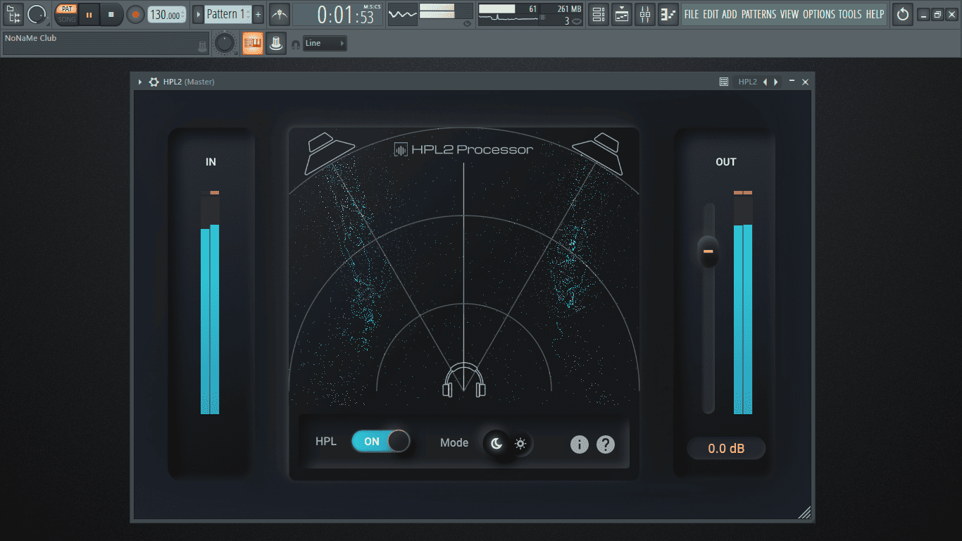Open the Playlist view icon
The width and height of the screenshot is (962, 541).
(x=598, y=14)
